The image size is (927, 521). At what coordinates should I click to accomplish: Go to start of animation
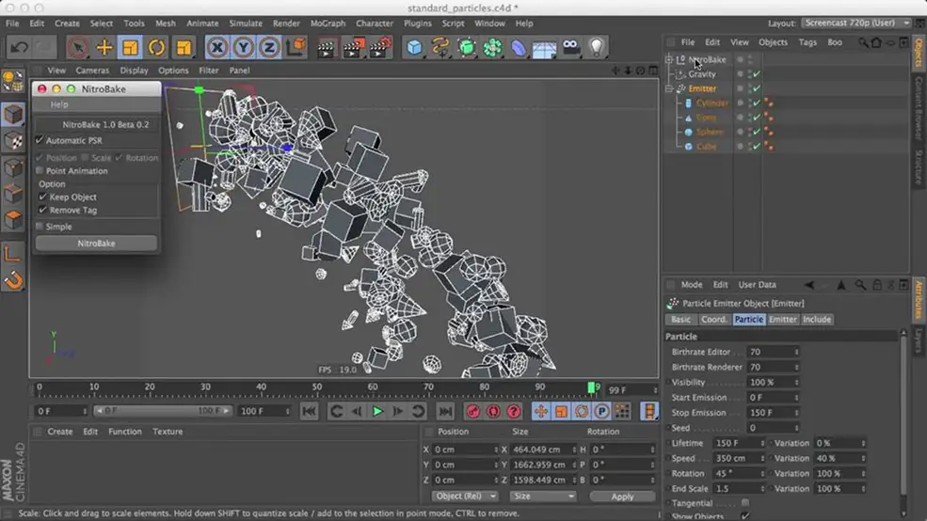pos(309,411)
